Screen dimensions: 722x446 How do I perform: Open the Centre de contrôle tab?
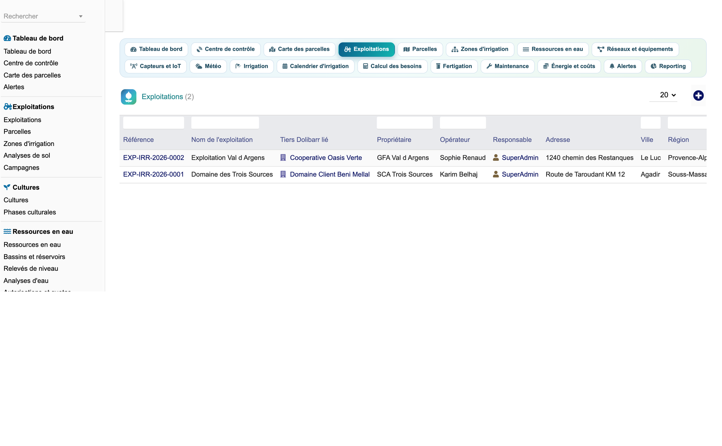(226, 49)
